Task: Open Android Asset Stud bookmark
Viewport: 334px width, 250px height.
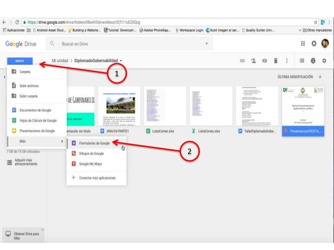Action: click(49, 30)
